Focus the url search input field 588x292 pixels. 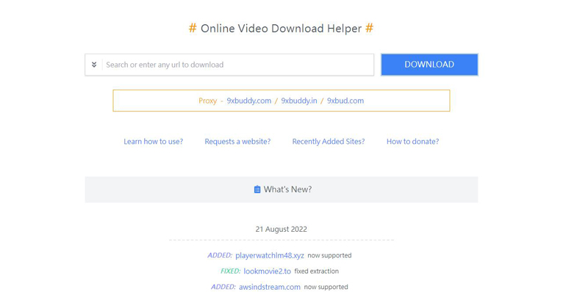coord(237,65)
